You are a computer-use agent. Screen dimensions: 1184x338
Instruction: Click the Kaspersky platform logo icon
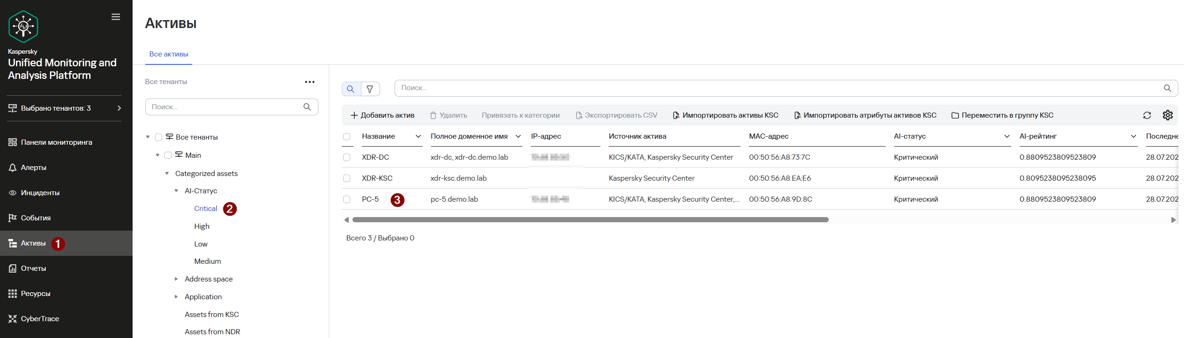click(23, 26)
